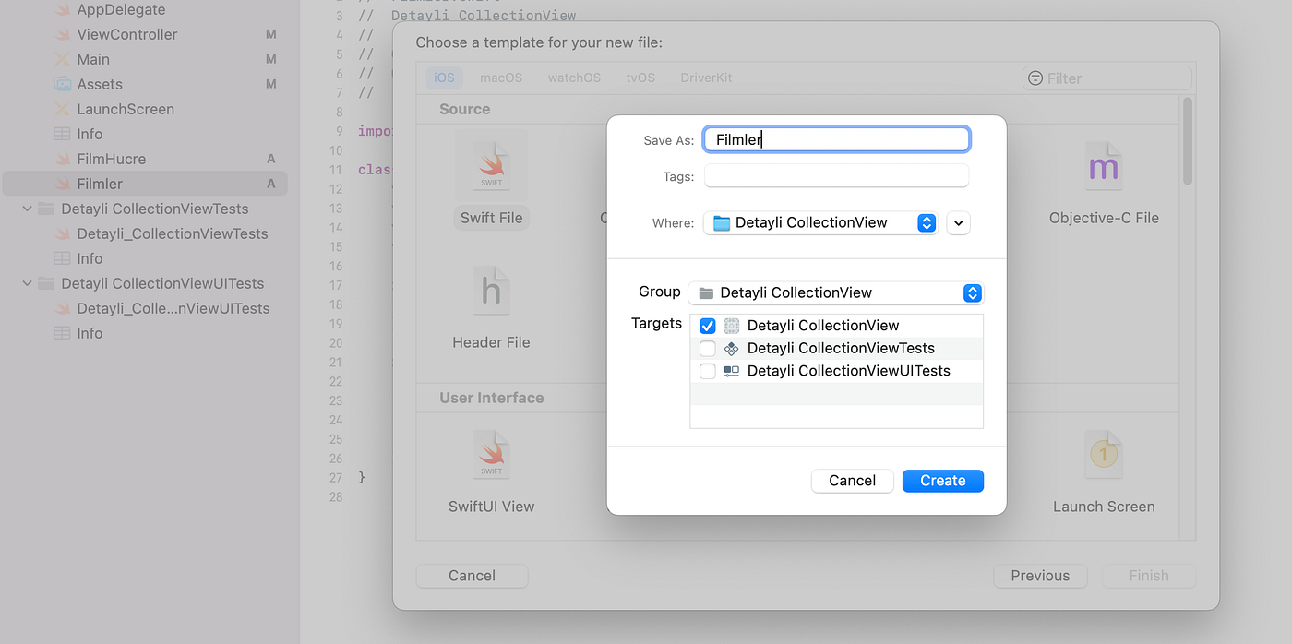
Task: Select the SwiftUI View template icon
Action: pos(491,454)
